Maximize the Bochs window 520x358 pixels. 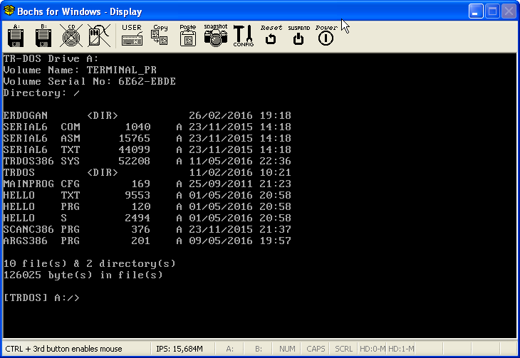492,11
